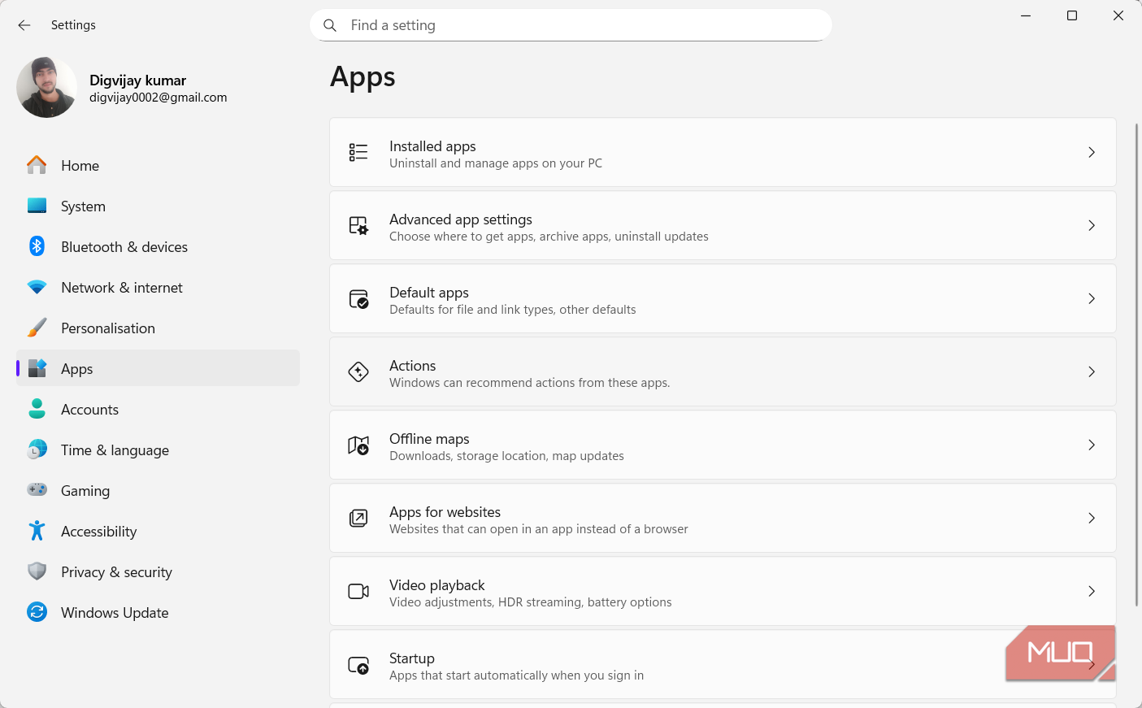
Task: Go to Privacy & security section
Action: pyautogui.click(x=158, y=571)
